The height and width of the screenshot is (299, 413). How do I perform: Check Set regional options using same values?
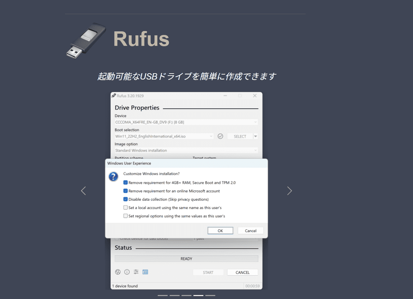pos(126,216)
